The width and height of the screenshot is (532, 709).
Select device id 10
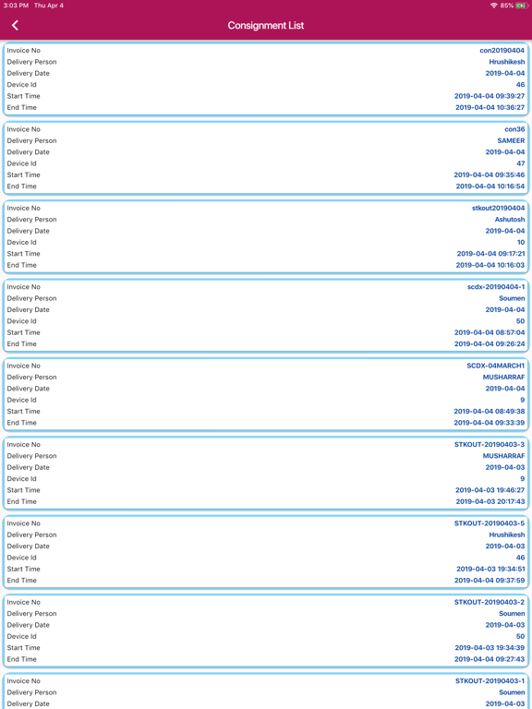point(521,242)
